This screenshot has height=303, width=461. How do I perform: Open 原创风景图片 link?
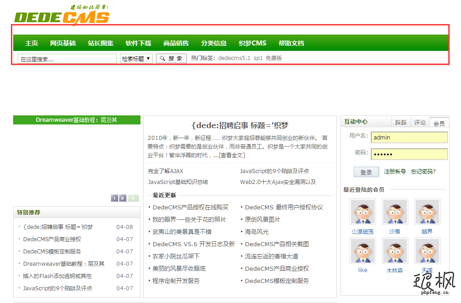[262, 219]
